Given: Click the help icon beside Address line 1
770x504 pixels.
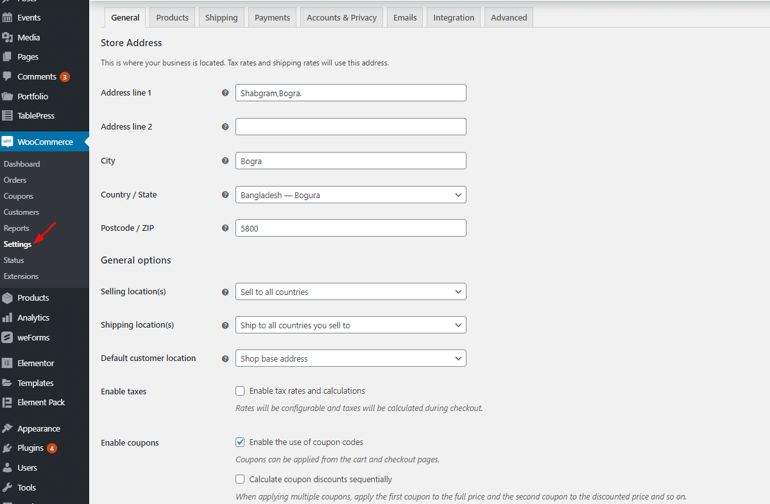Looking at the screenshot, I should 225,93.
